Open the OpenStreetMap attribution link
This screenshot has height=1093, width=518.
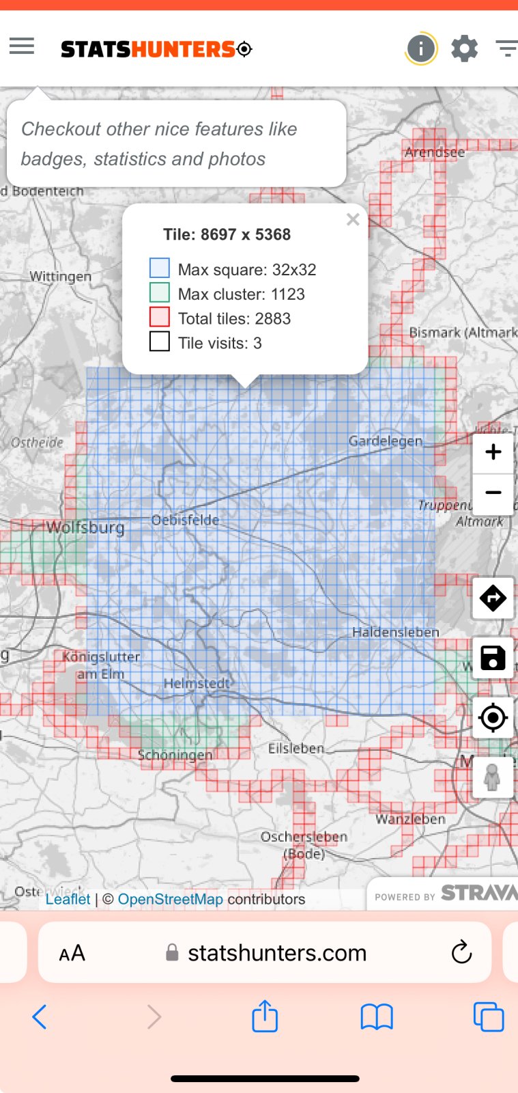tap(170, 899)
